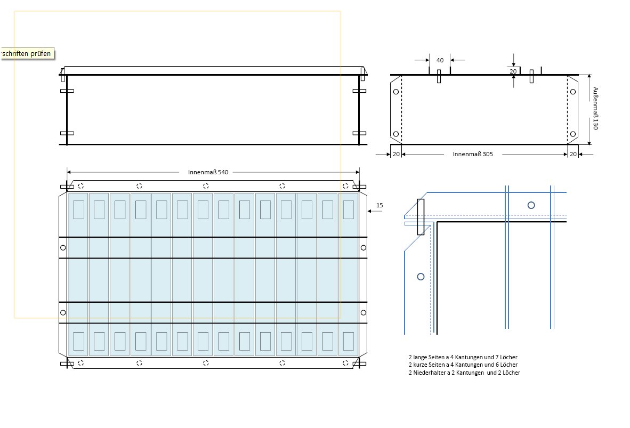Click the blue hole circle in detail view top
The image size is (630, 428).
click(x=531, y=205)
